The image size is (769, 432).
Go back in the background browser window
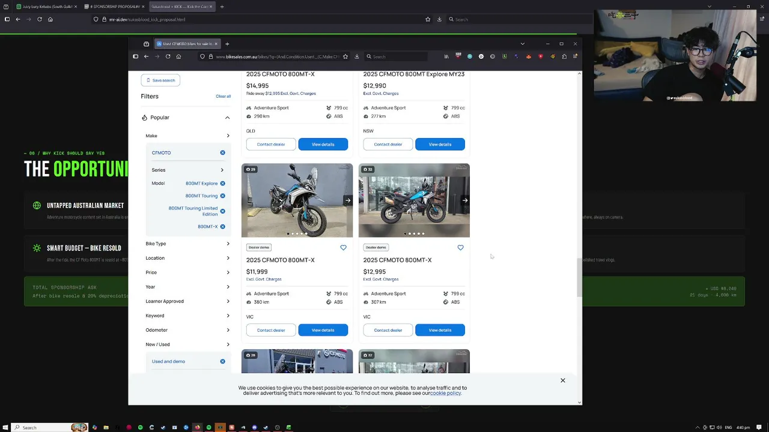(x=18, y=19)
